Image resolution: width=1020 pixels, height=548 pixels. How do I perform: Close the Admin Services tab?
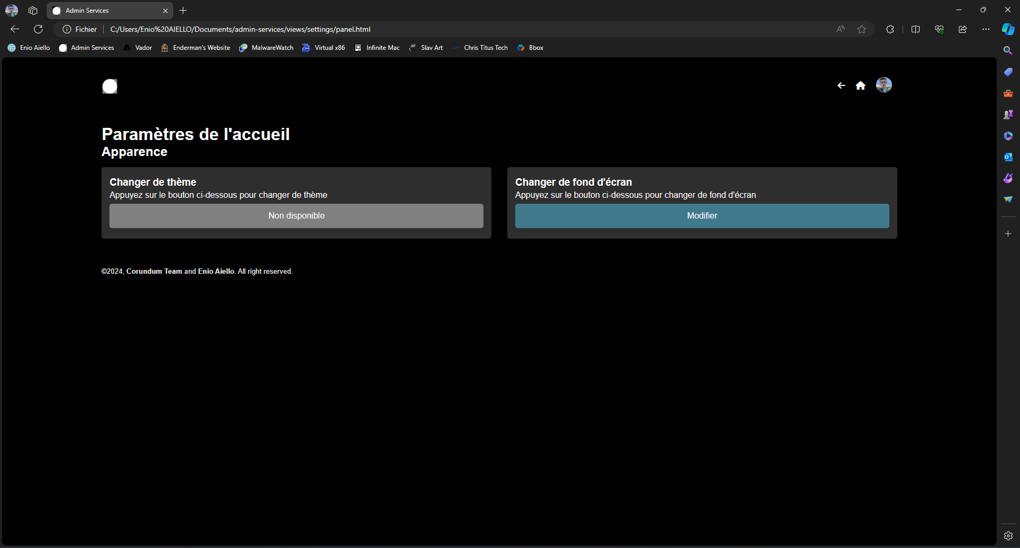point(165,11)
